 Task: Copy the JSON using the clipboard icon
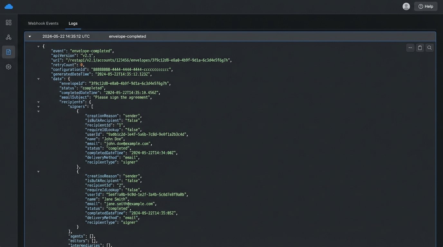coord(420,48)
